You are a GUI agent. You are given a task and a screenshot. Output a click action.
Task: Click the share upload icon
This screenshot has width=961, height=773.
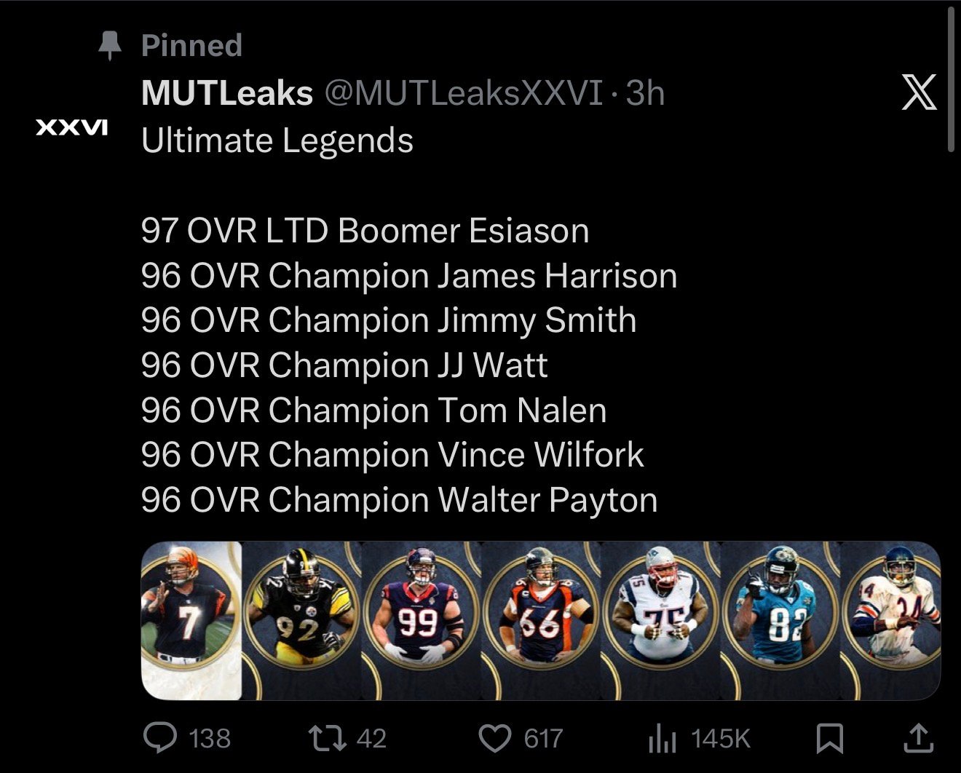click(x=918, y=738)
